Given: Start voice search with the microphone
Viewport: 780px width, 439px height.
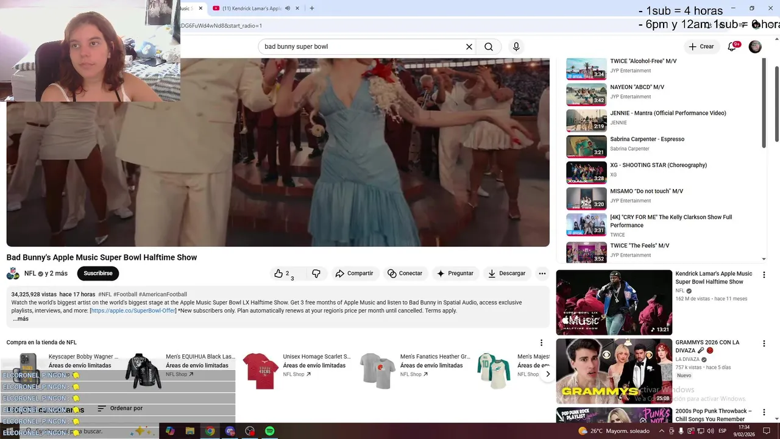Looking at the screenshot, I should tap(516, 46).
